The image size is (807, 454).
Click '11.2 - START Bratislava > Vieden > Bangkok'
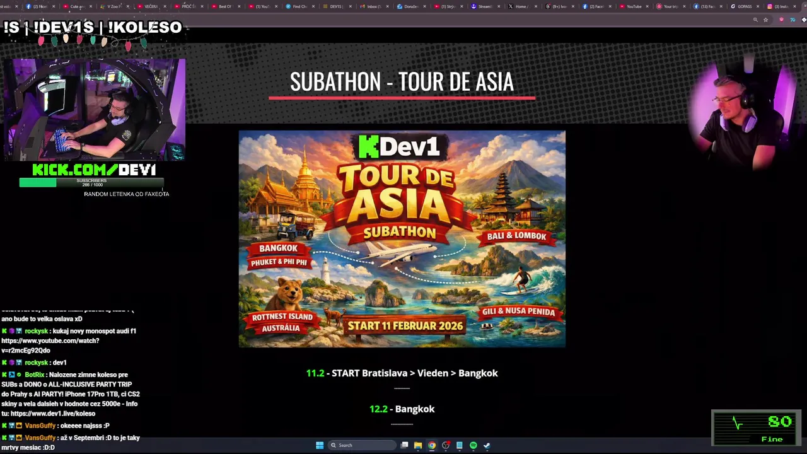tap(402, 373)
